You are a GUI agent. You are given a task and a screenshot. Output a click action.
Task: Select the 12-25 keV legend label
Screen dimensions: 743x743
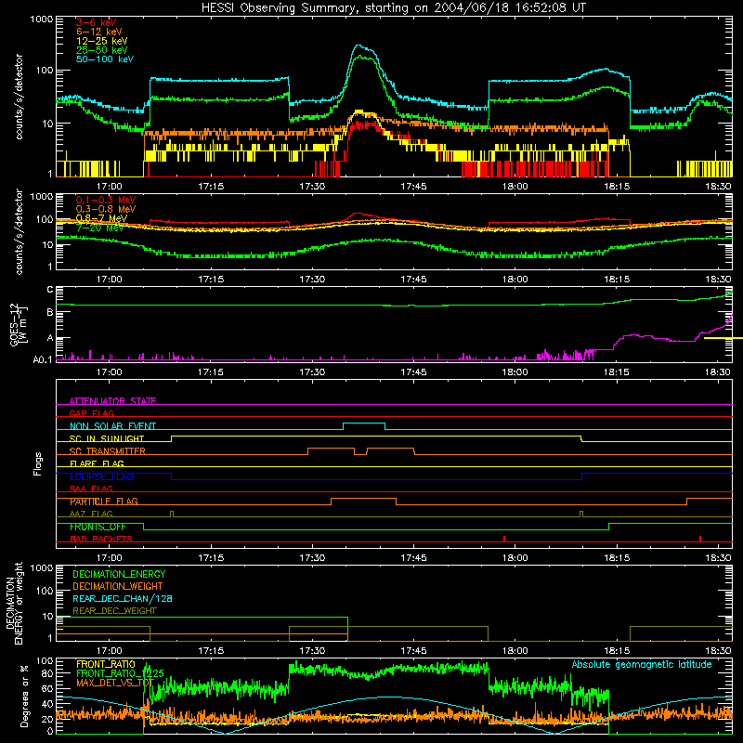point(101,41)
